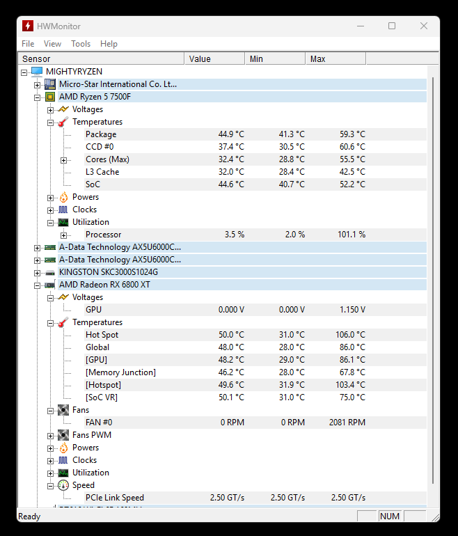Click the 101.1 % Processor max value

click(352, 235)
